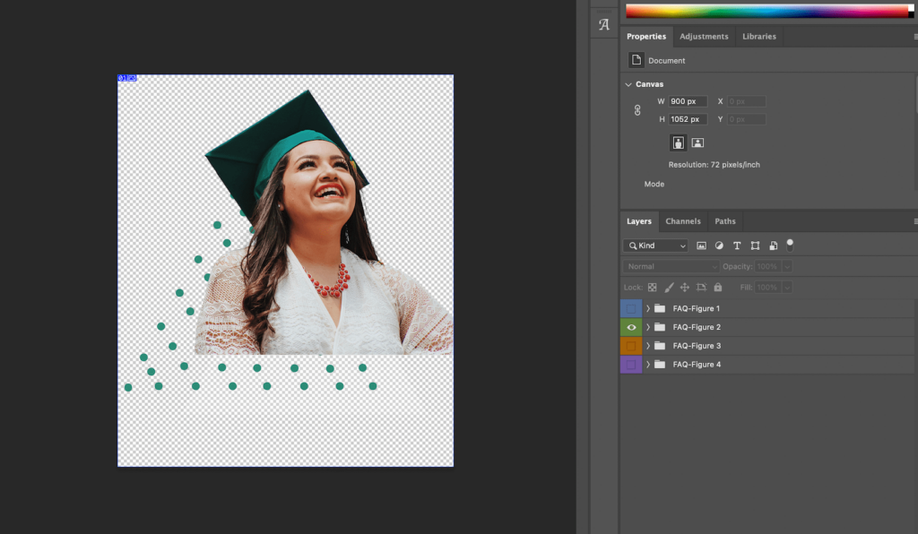This screenshot has width=918, height=534.
Task: Click the canvas width input field
Action: pos(688,101)
